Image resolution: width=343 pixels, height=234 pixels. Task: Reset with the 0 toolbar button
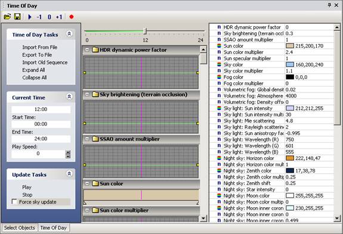click(50, 17)
